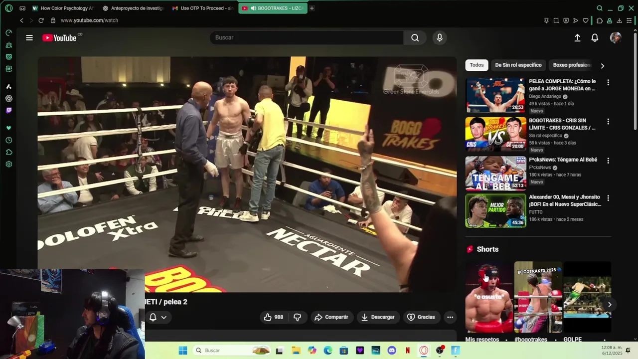Screen dimensions: 638x359
Task: Show more filter chips with right arrow
Action: (x=602, y=65)
